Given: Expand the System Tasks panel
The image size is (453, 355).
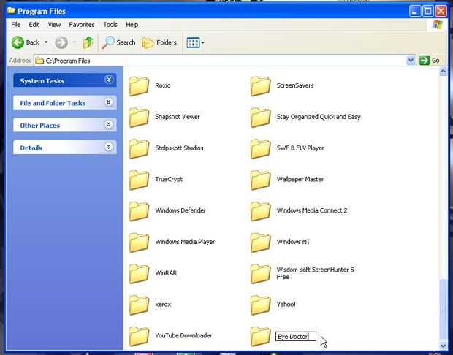Looking at the screenshot, I should [x=109, y=79].
